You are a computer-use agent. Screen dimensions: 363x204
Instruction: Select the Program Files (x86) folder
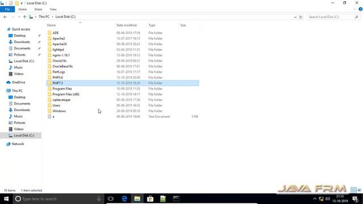66,94
